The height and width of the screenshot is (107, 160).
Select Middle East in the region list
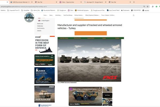click(x=40, y=26)
